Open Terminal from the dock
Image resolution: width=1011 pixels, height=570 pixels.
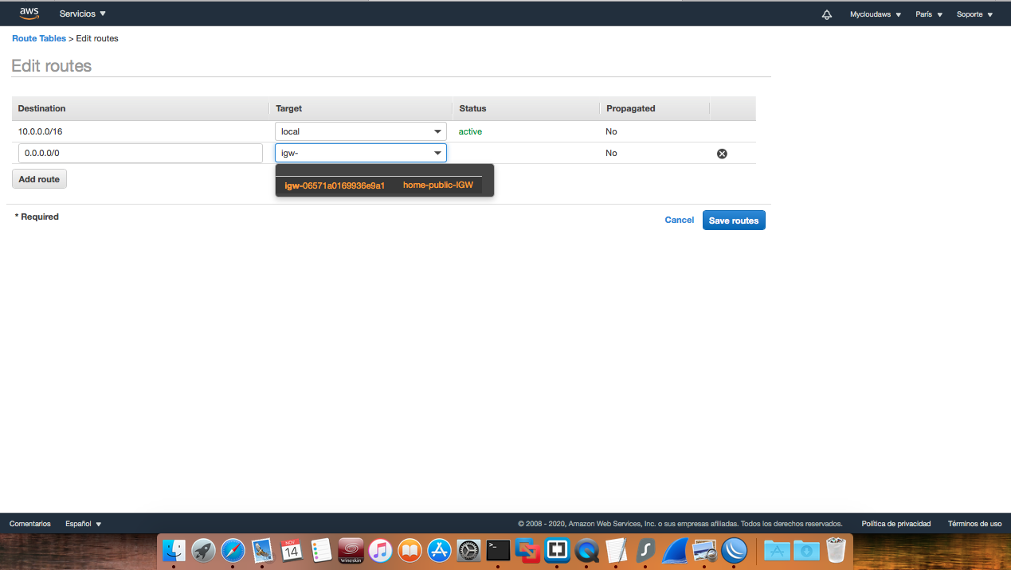497,550
